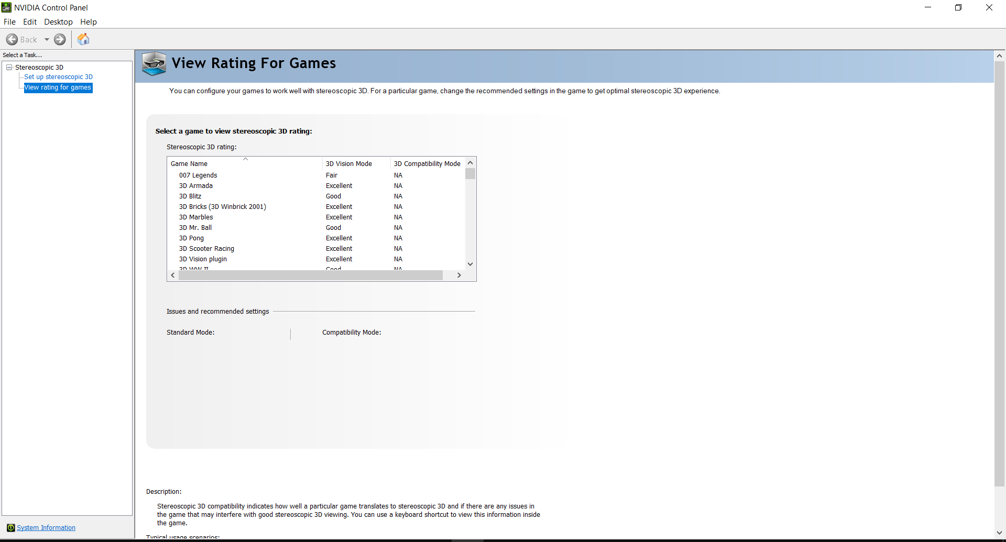This screenshot has height=542, width=1006.
Task: Select Stereoscopic 3D tree item
Action: (39, 67)
